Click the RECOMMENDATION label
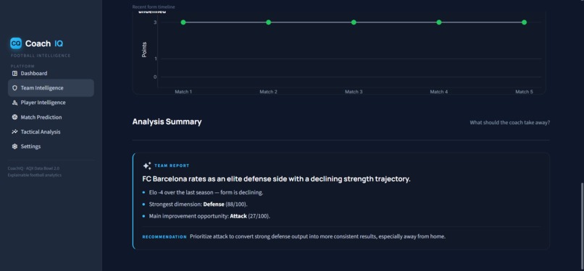Screen dimensions: 584x271 164,237
